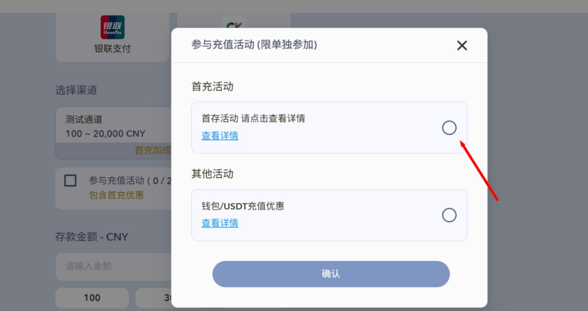Click the 首充活动 section heading
The height and width of the screenshot is (311, 588).
pos(212,87)
